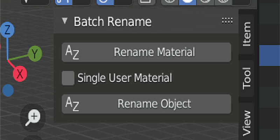Switch to Wireframe viewport shading
The height and width of the screenshot is (140, 280).
[170, 2]
